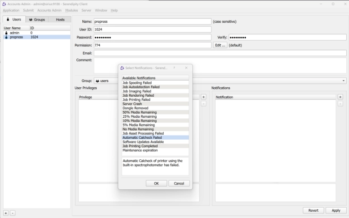
Task: Select Server Crash notification
Action: click(155, 104)
